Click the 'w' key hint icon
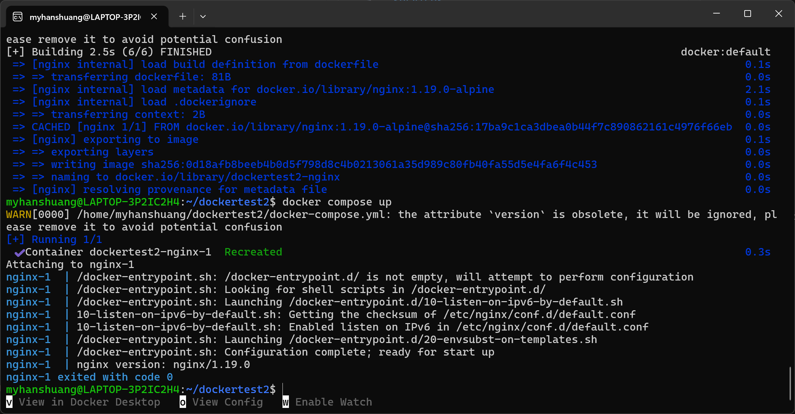 (x=286, y=402)
